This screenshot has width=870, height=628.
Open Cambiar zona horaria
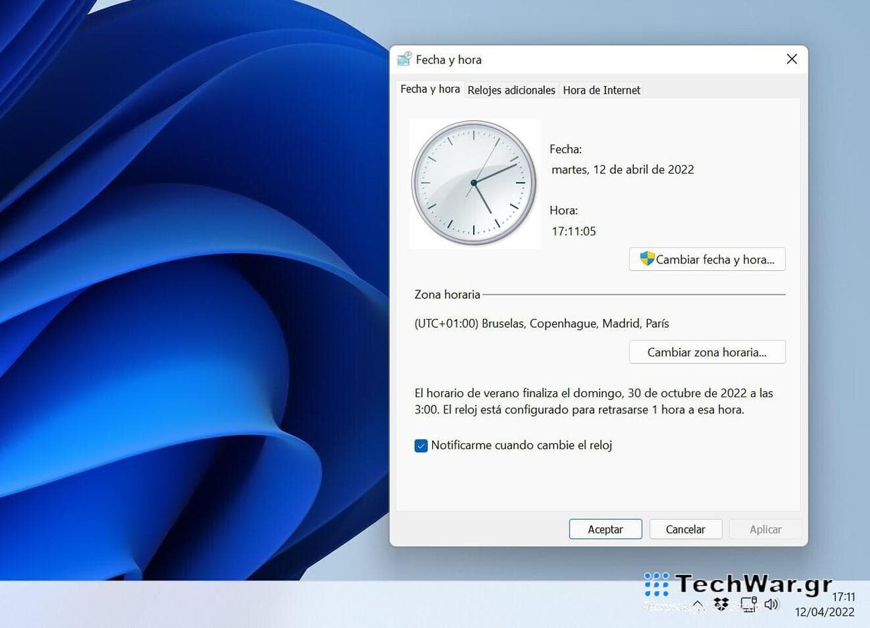tap(707, 352)
